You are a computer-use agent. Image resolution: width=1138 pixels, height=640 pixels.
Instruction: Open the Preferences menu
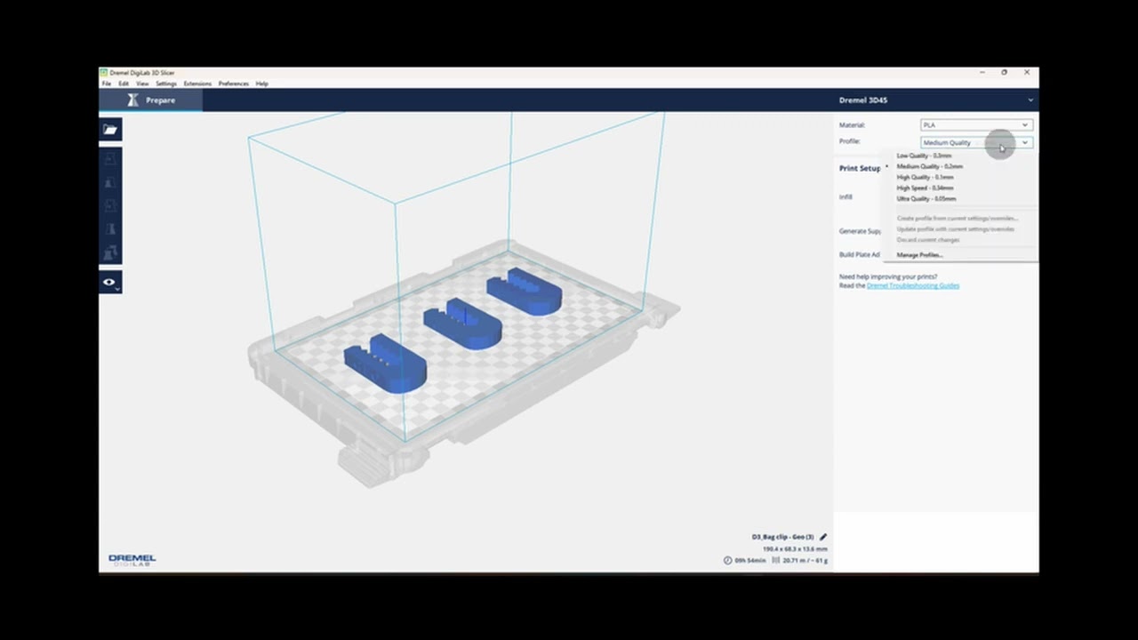point(234,84)
